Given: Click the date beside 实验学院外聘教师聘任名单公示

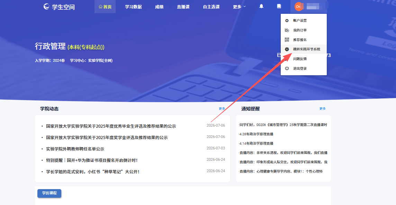Looking at the screenshot, I should [216, 148].
